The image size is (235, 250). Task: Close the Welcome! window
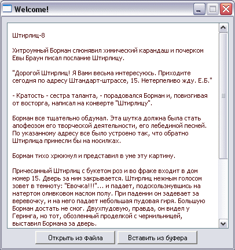click(x=226, y=9)
